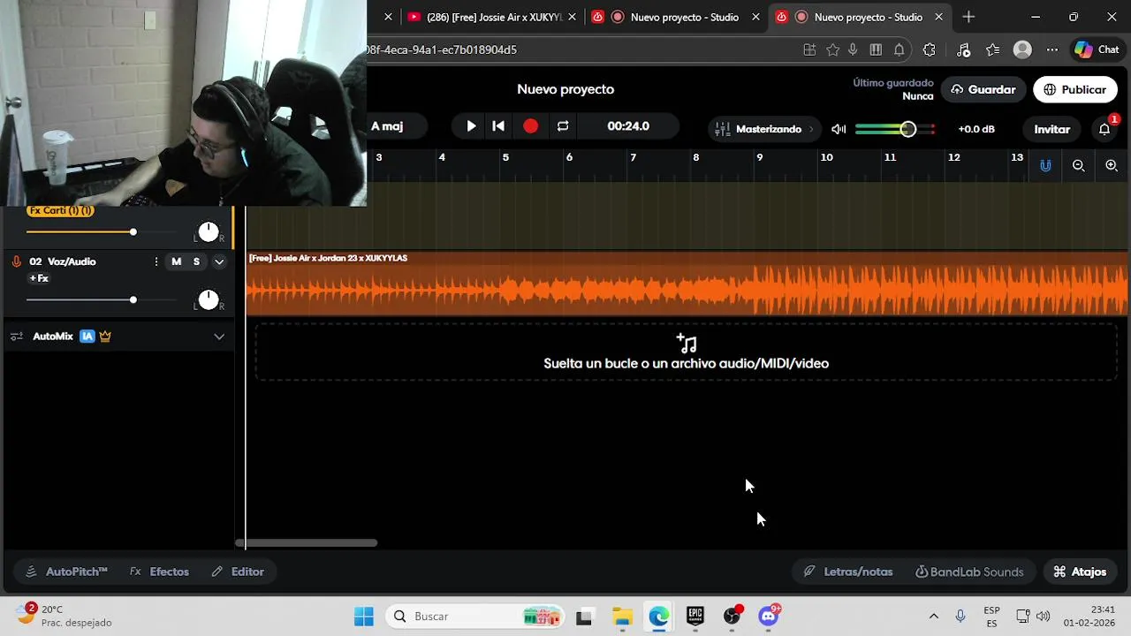Click the +0.0 dB level readout
Viewport: 1131px width, 636px height.
(x=976, y=129)
